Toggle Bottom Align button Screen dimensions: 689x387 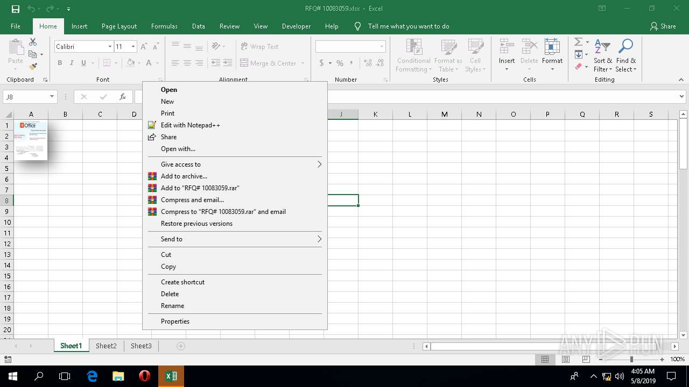(x=199, y=47)
